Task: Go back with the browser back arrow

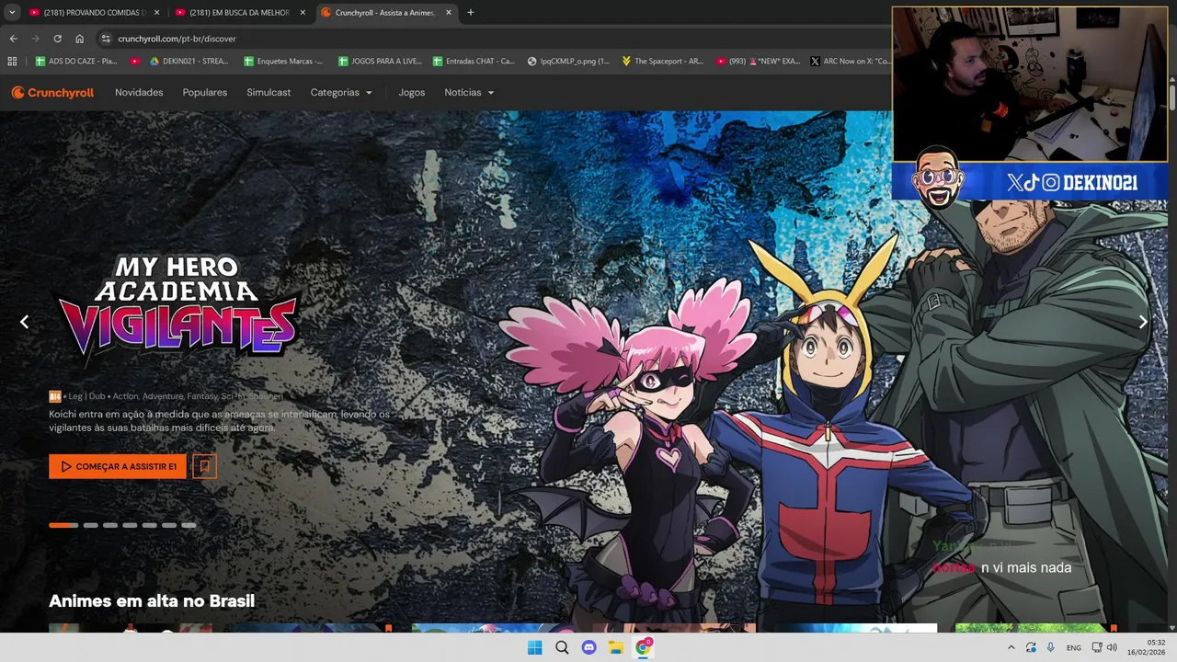Action: pyautogui.click(x=13, y=39)
